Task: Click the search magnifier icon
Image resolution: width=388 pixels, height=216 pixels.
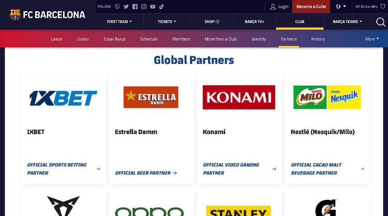Action: (x=381, y=22)
